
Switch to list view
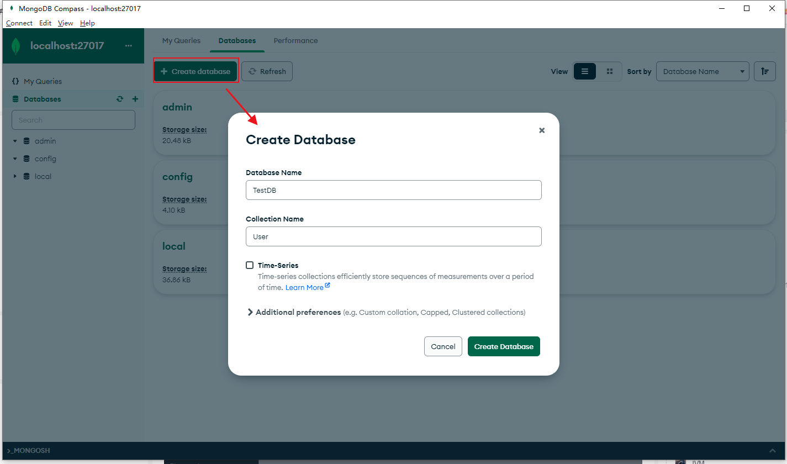(x=585, y=71)
